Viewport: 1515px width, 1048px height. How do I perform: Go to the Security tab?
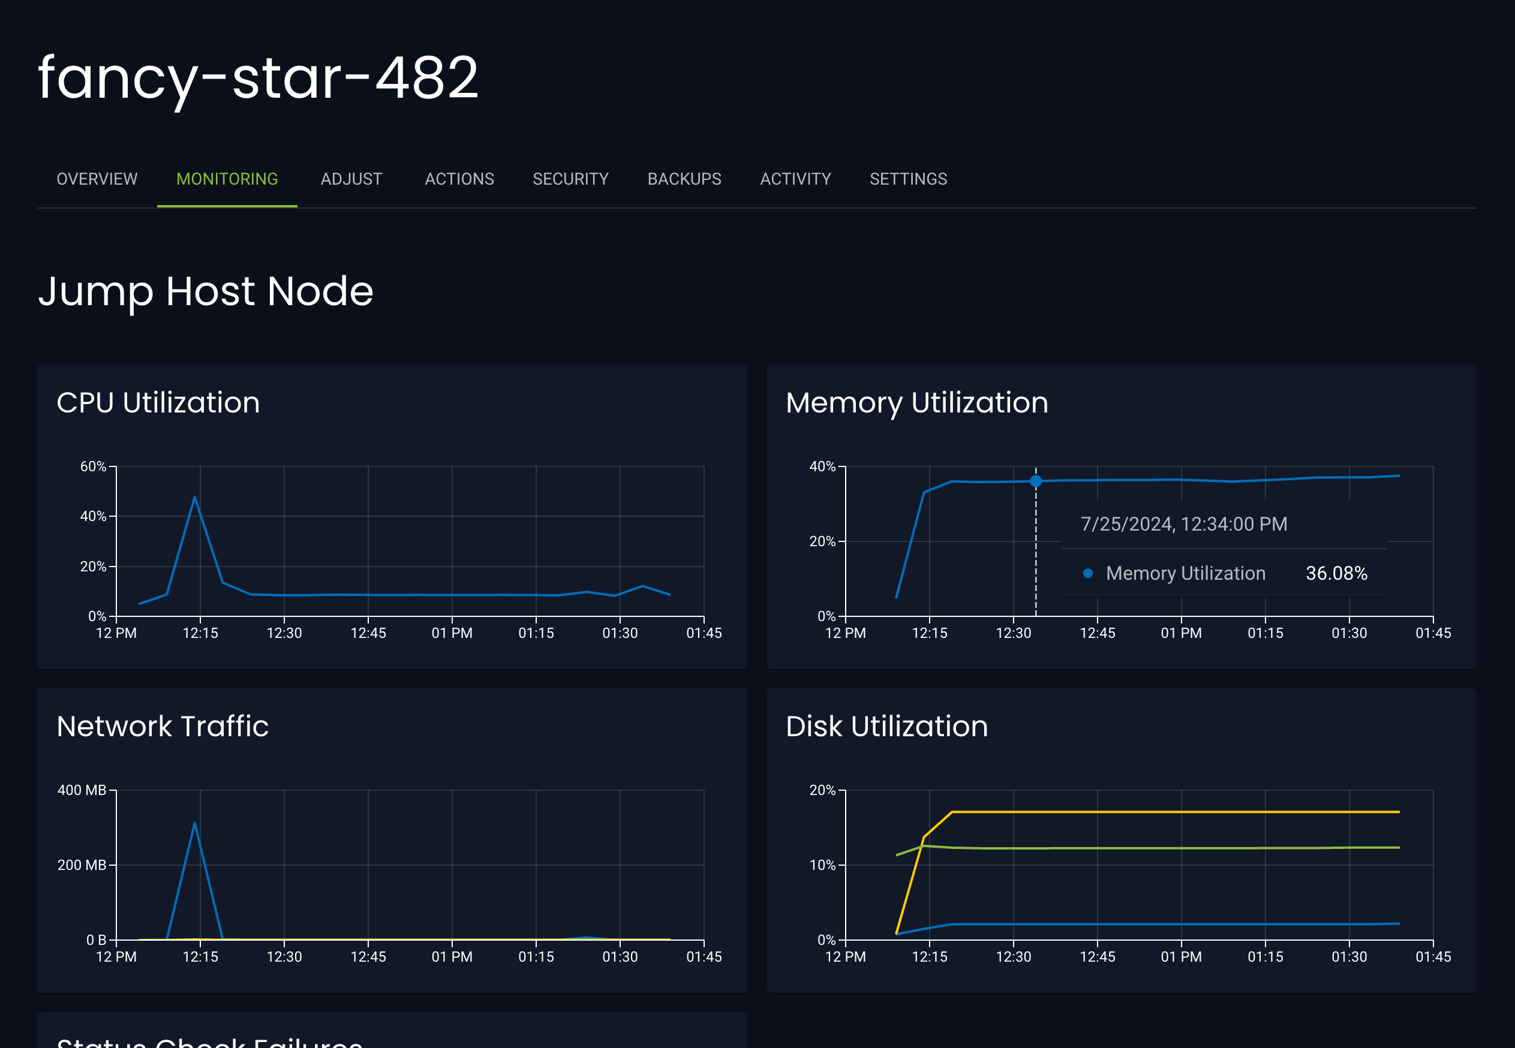point(570,179)
